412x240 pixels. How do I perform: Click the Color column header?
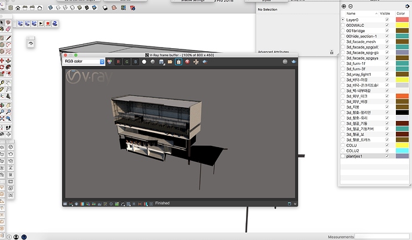point(401,13)
